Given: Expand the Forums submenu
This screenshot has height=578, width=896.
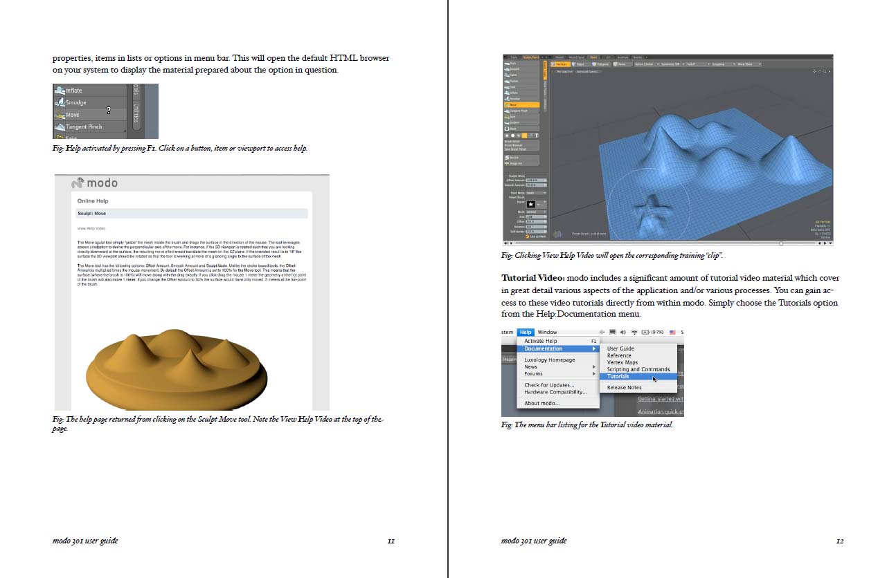Looking at the screenshot, I should [558, 374].
